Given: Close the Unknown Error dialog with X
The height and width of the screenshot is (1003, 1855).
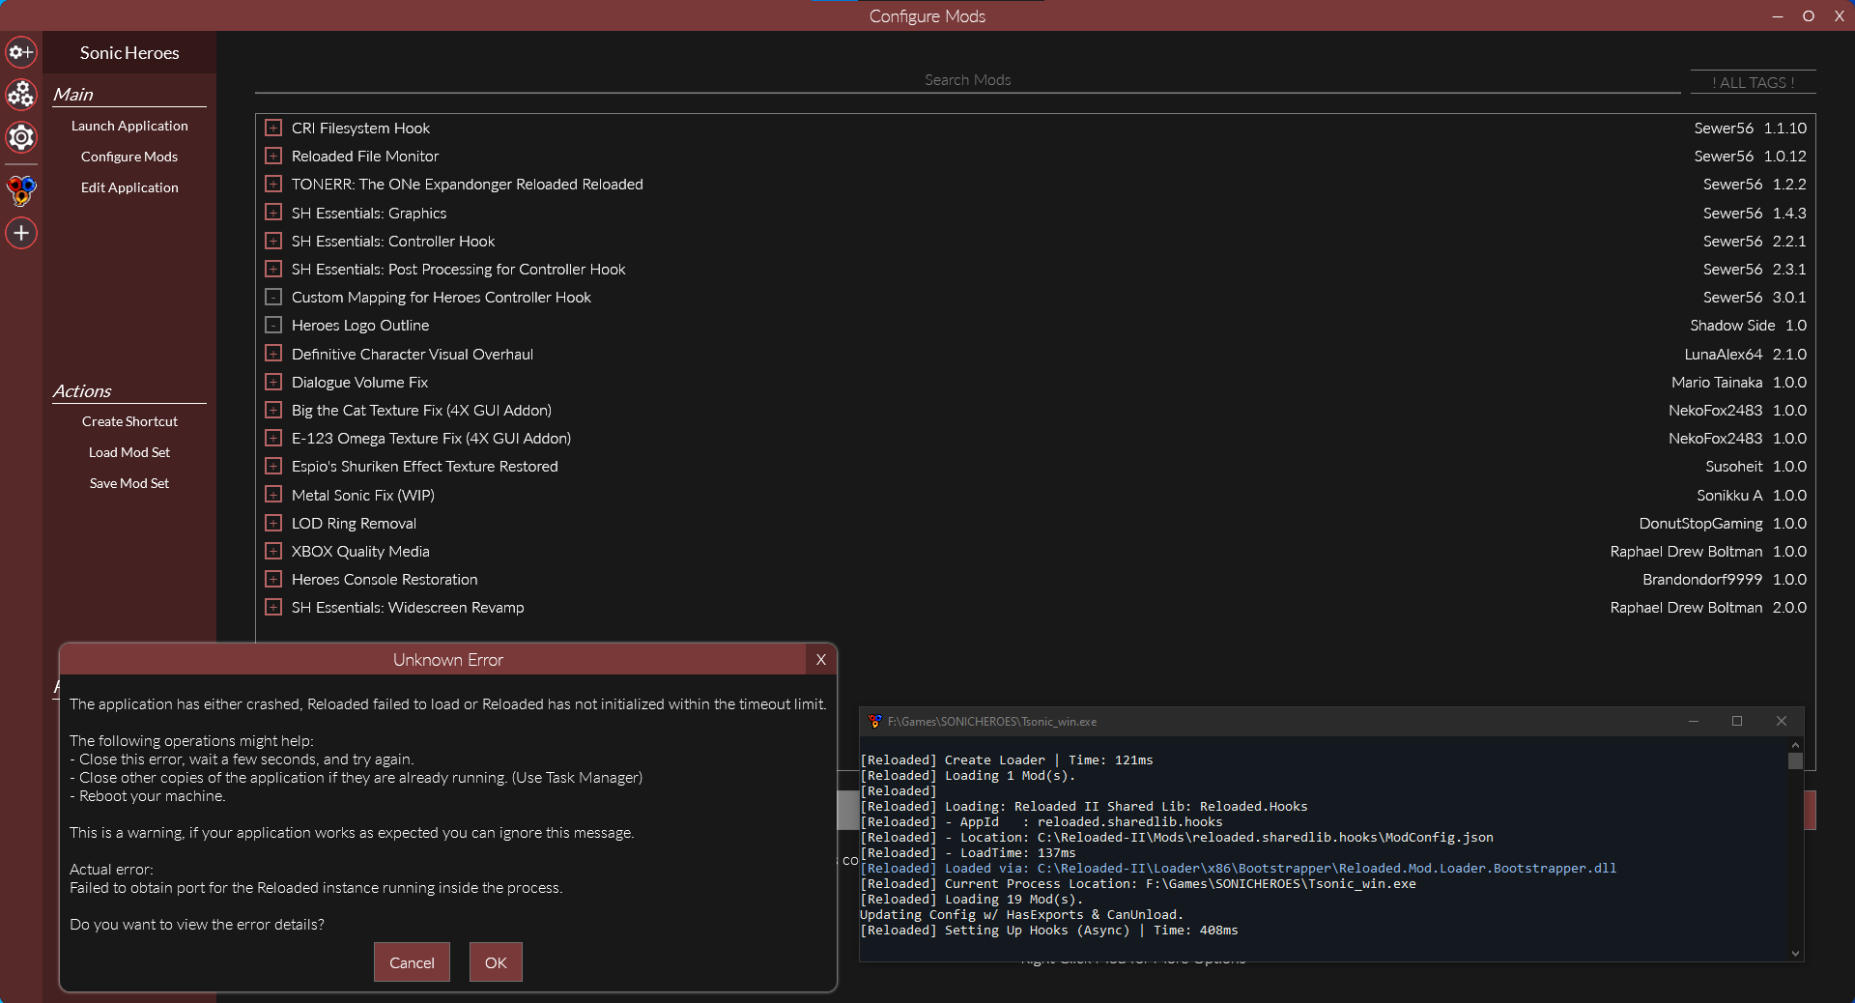Looking at the screenshot, I should 820,660.
